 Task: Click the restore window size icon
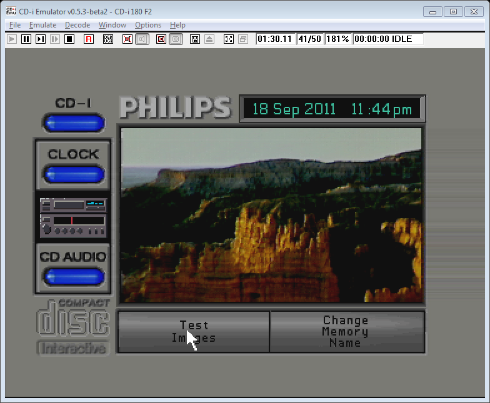click(x=243, y=39)
